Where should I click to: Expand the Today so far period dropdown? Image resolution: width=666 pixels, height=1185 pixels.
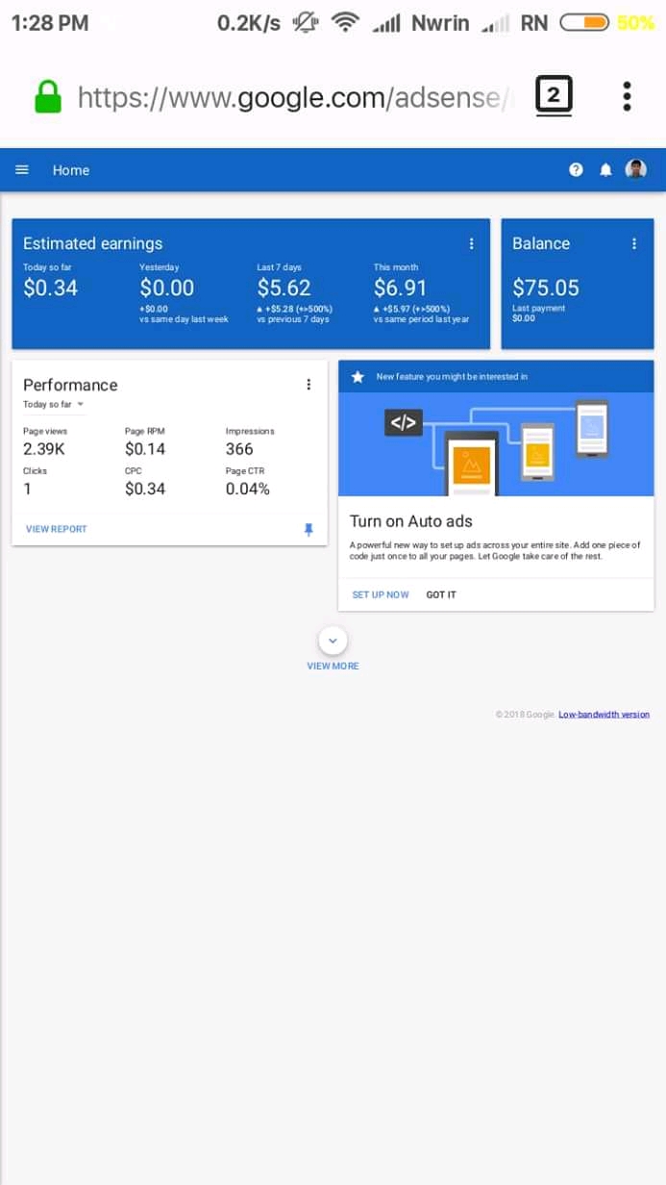tap(54, 405)
